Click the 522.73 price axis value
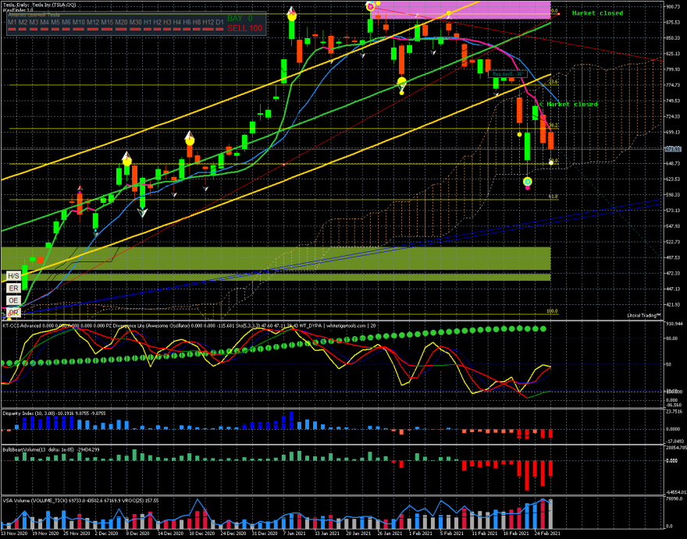This screenshot has width=687, height=539. pos(672,242)
